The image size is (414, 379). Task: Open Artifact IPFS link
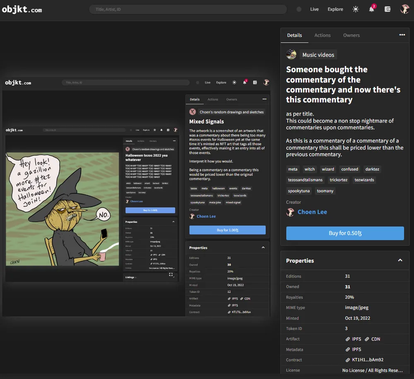tap(353, 339)
